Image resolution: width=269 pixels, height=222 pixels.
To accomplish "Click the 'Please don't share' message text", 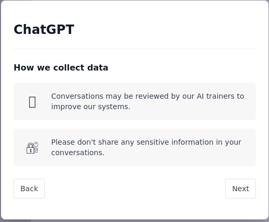I will click(x=146, y=147).
